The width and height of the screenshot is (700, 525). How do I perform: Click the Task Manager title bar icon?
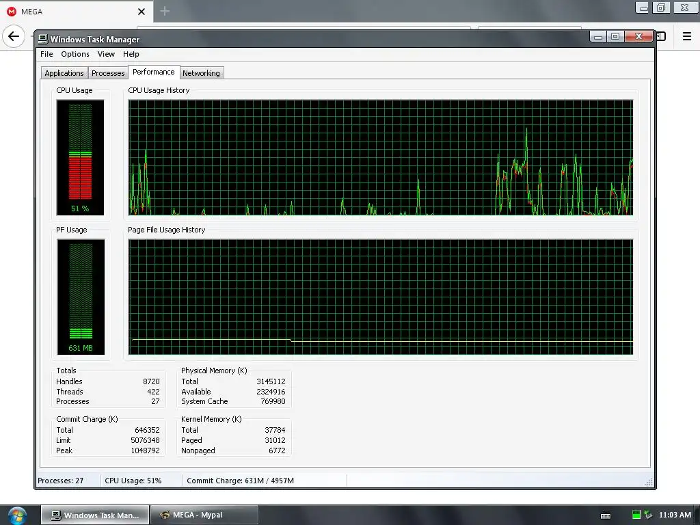[43, 39]
